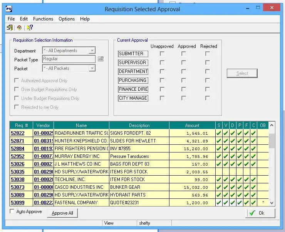Click the OB column header
285x232 pixels.
point(263,125)
